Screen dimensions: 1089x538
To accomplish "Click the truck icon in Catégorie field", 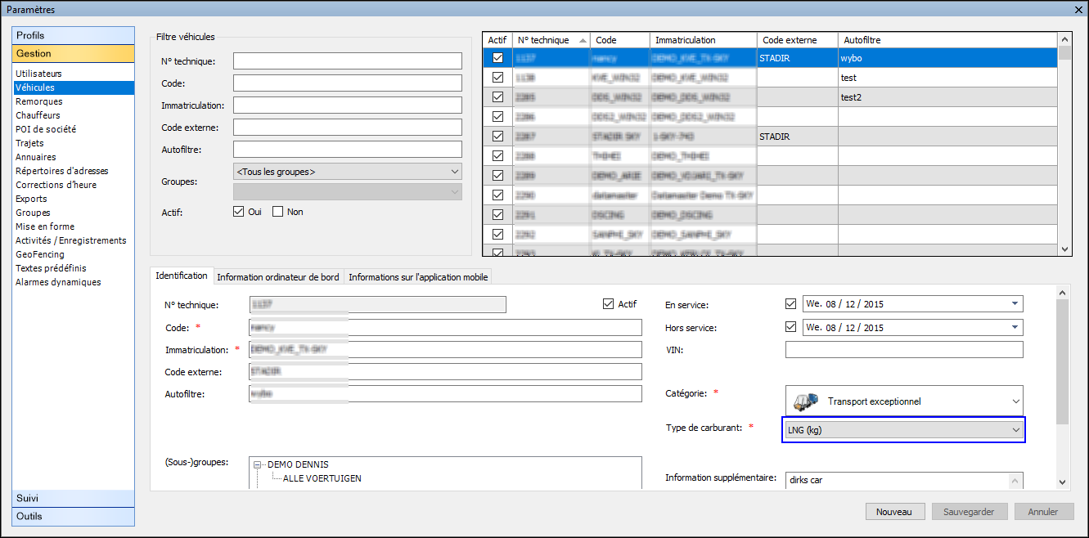I will [807, 401].
